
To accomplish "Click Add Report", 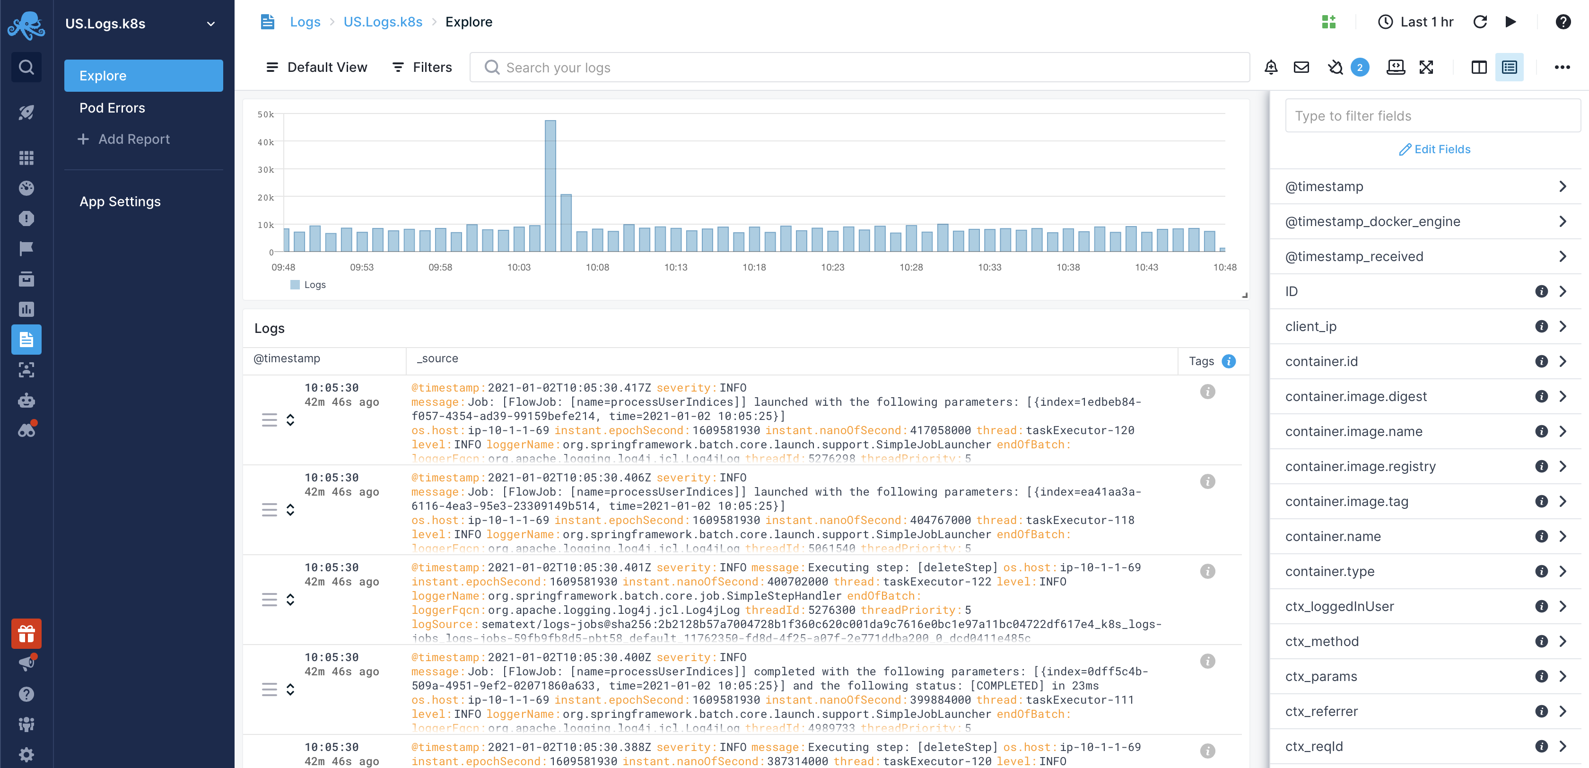I will click(123, 140).
